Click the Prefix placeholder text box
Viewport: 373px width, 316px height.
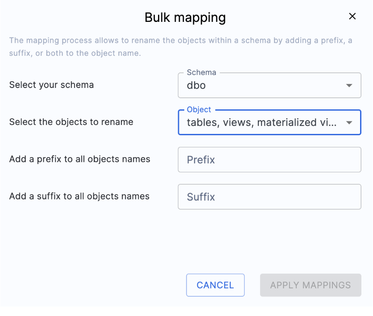pyautogui.click(x=269, y=159)
